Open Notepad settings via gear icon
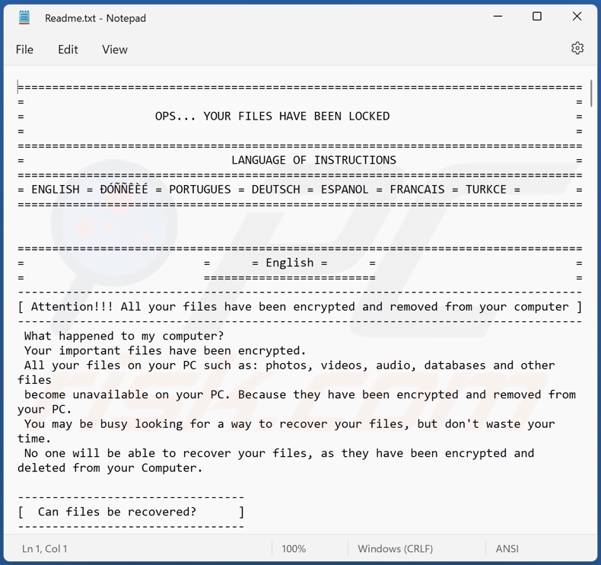601x565 pixels. pos(577,48)
